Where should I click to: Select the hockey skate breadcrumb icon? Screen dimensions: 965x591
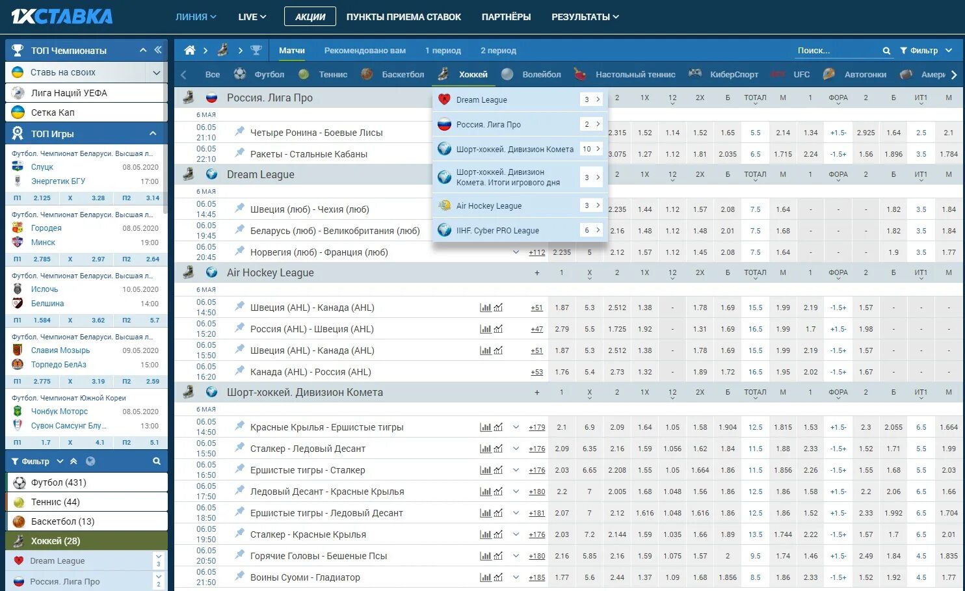coord(223,50)
